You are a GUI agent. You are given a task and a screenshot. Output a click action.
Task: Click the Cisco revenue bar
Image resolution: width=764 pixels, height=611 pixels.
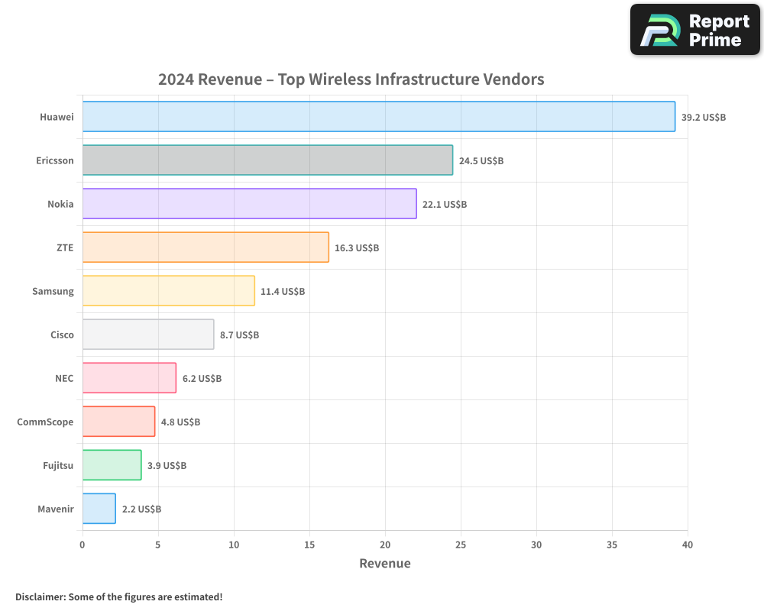(147, 335)
